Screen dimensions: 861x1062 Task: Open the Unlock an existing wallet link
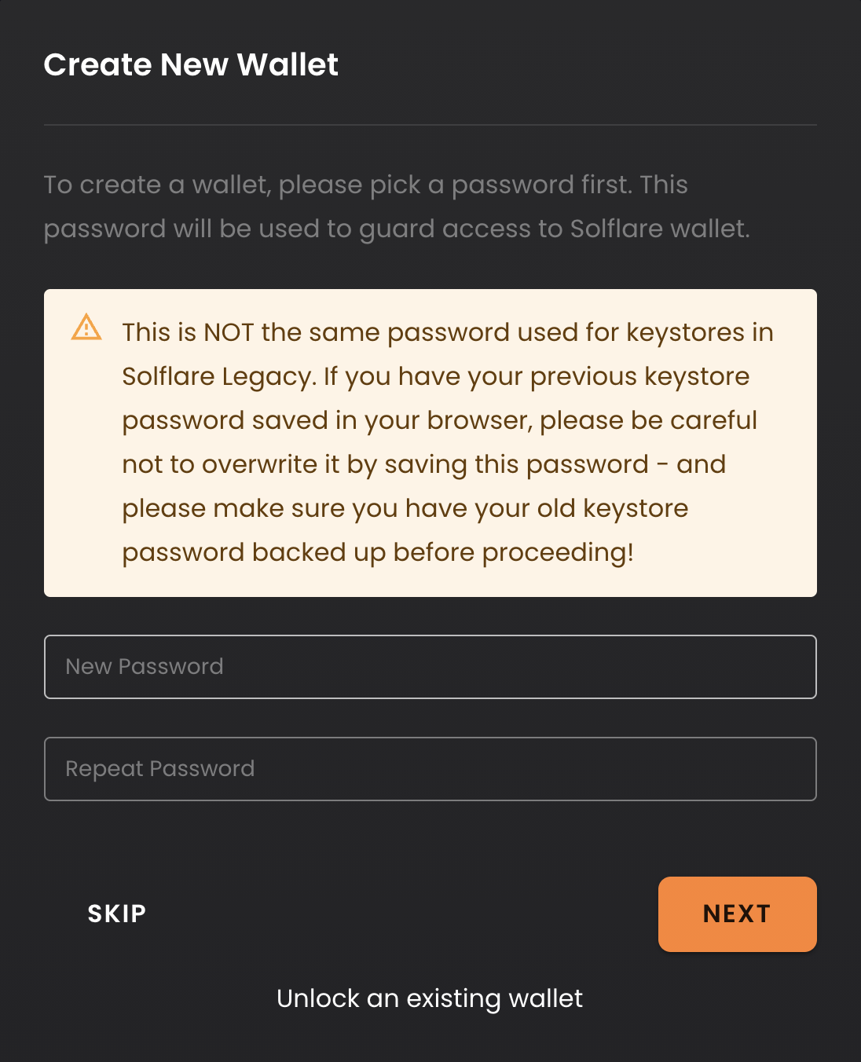[430, 998]
